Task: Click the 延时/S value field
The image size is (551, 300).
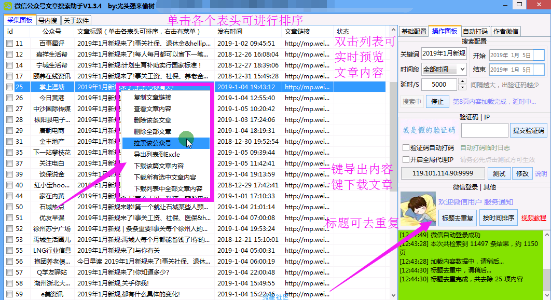Action: pos(439,85)
